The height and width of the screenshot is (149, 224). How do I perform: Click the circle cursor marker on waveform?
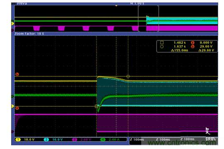pyautogui.click(x=128, y=76)
